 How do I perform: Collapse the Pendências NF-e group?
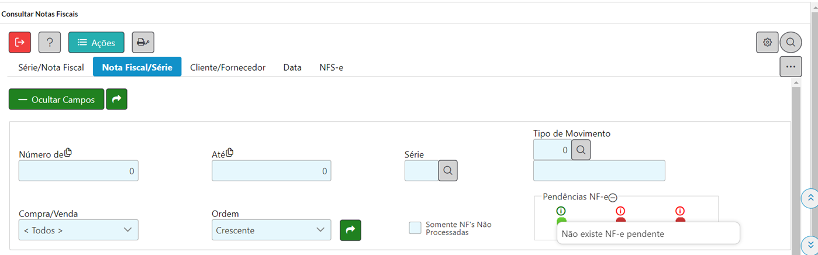click(613, 198)
